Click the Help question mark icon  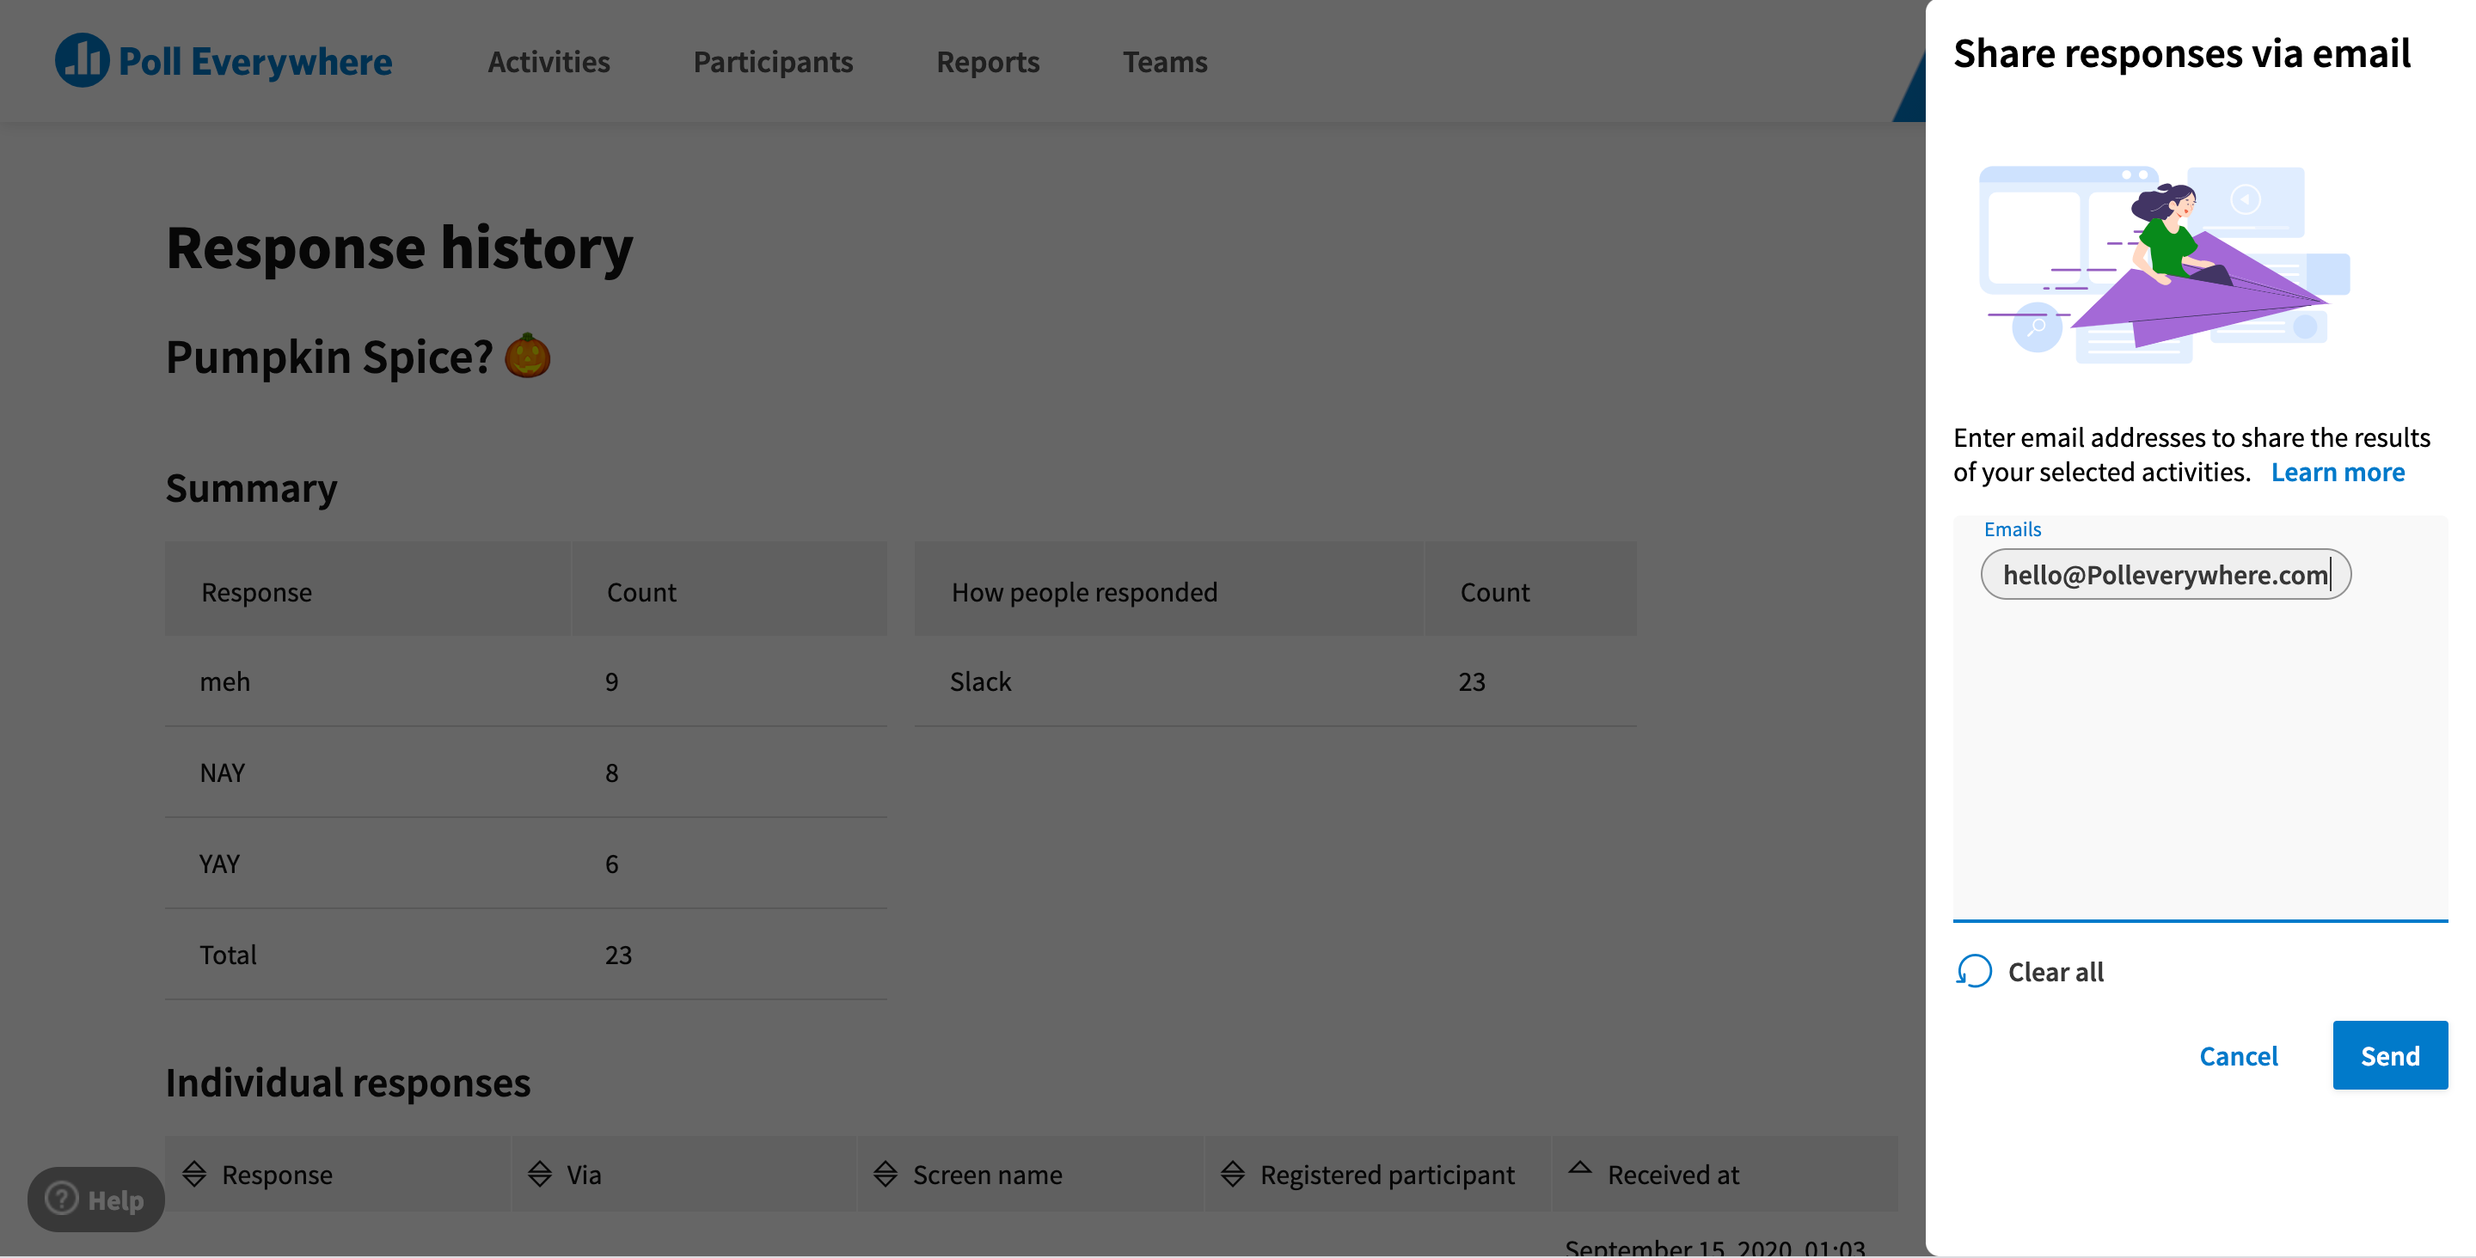click(x=62, y=1199)
